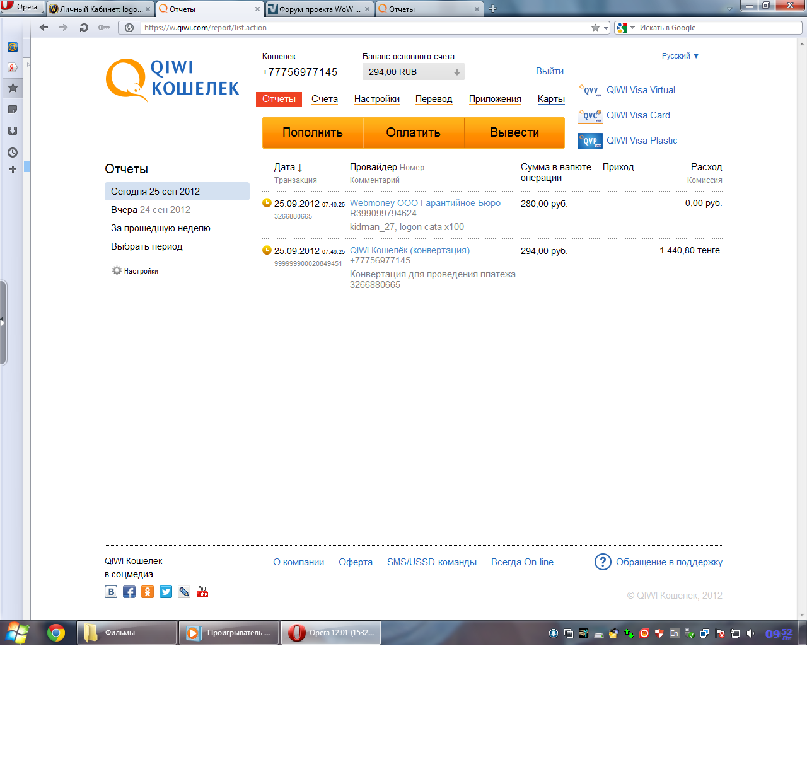Switch to Личный Кабинет browser tab
Screen dimensions: 807x784
click(x=100, y=9)
